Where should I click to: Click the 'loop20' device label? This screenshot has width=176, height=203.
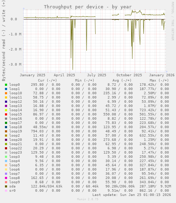point(16,140)
